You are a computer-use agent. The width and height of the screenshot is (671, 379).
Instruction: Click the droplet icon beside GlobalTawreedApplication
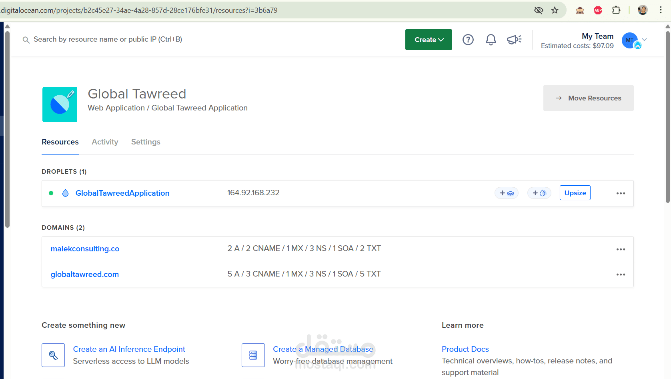66,193
